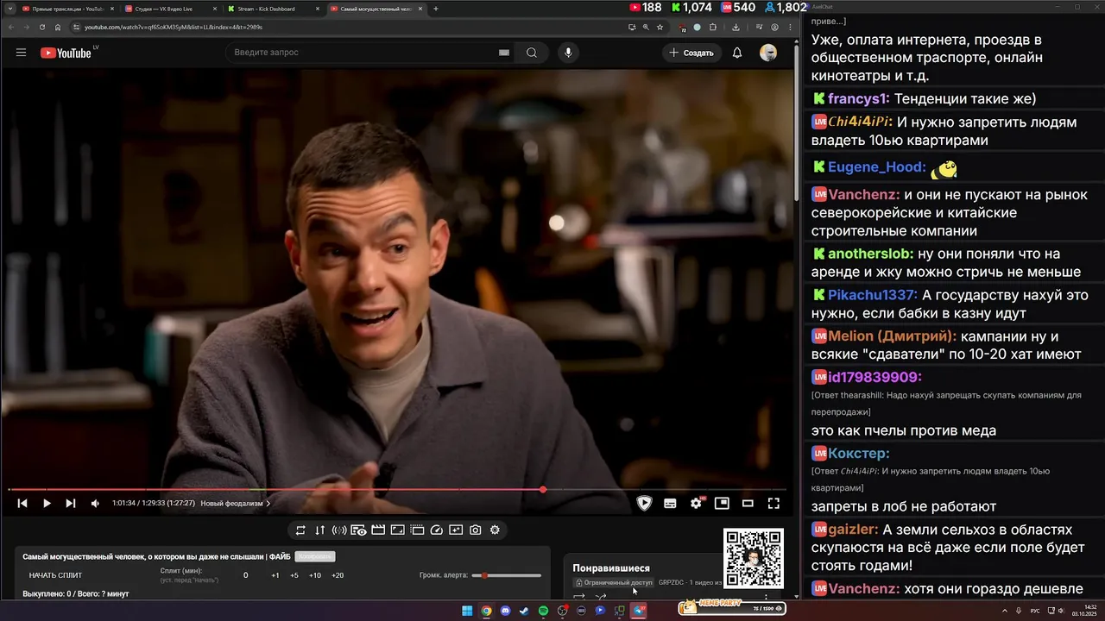1105x621 pixels.
Task: Toggle the loop icon in the enhancer toolbar
Action: point(300,530)
